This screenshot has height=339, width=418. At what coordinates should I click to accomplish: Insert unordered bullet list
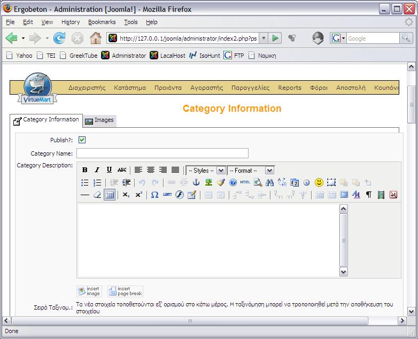[x=85, y=183]
